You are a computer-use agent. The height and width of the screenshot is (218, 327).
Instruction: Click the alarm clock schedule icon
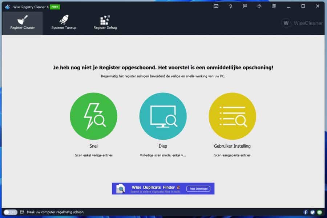pos(22,212)
